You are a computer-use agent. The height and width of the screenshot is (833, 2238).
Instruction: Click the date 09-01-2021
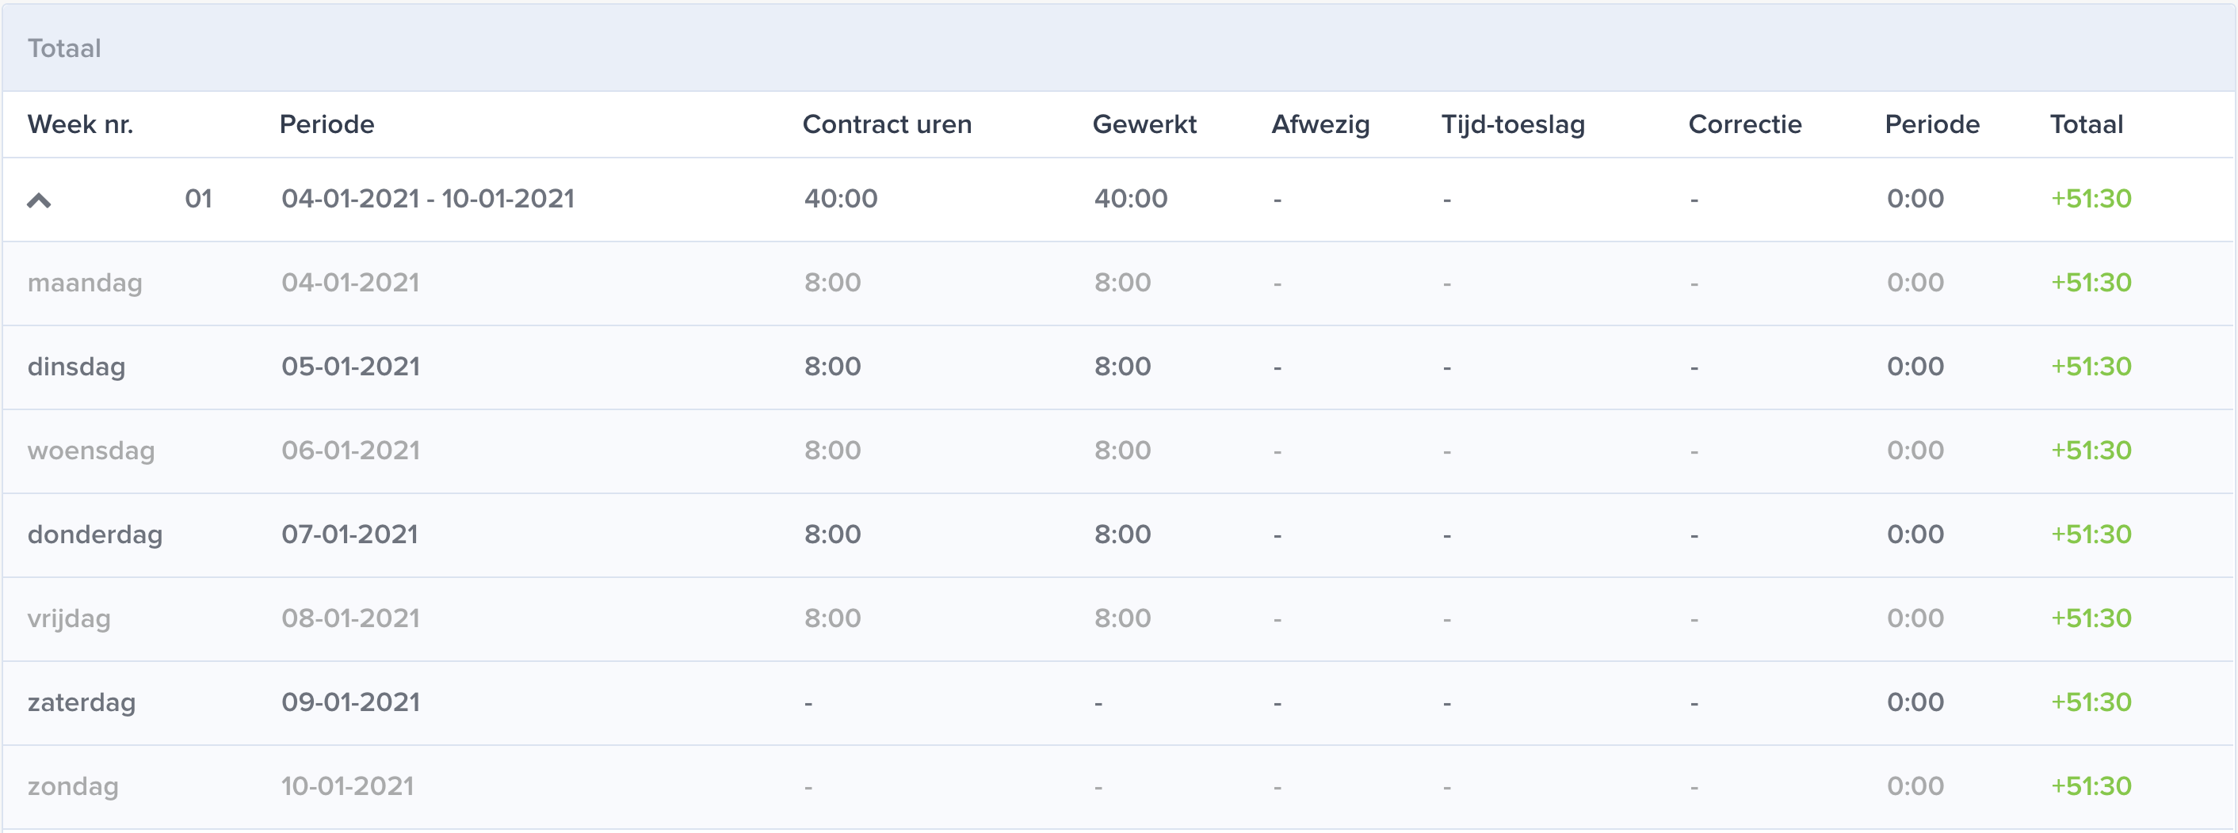(x=350, y=702)
